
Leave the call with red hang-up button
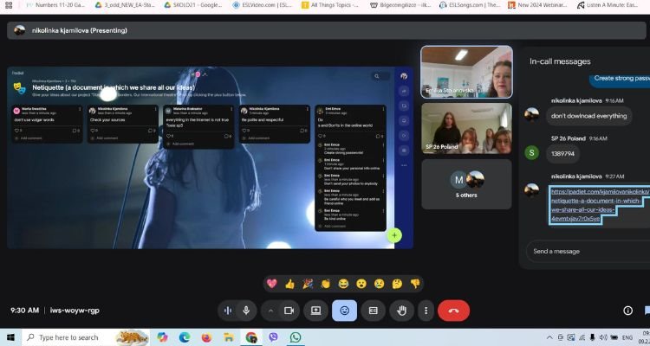tap(453, 310)
